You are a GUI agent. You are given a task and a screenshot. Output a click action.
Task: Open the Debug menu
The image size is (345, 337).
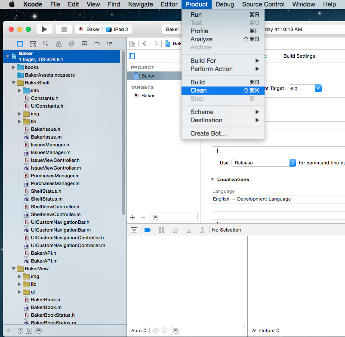pos(225,4)
